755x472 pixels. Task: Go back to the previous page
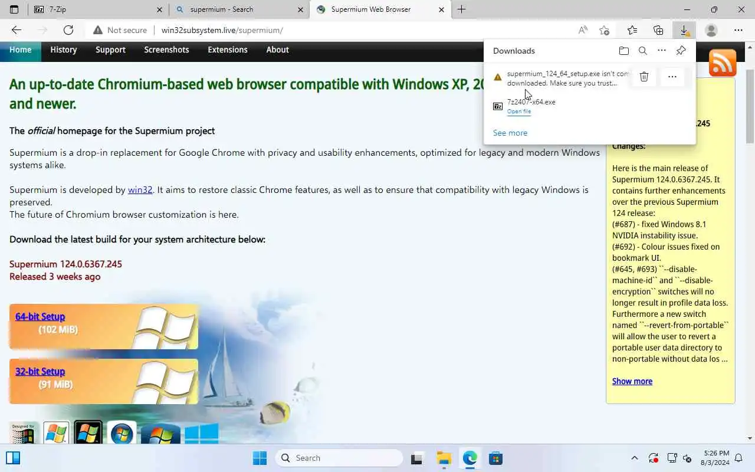(17, 30)
